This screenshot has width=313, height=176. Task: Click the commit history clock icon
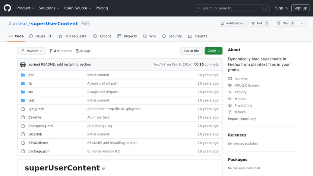pos(196,65)
